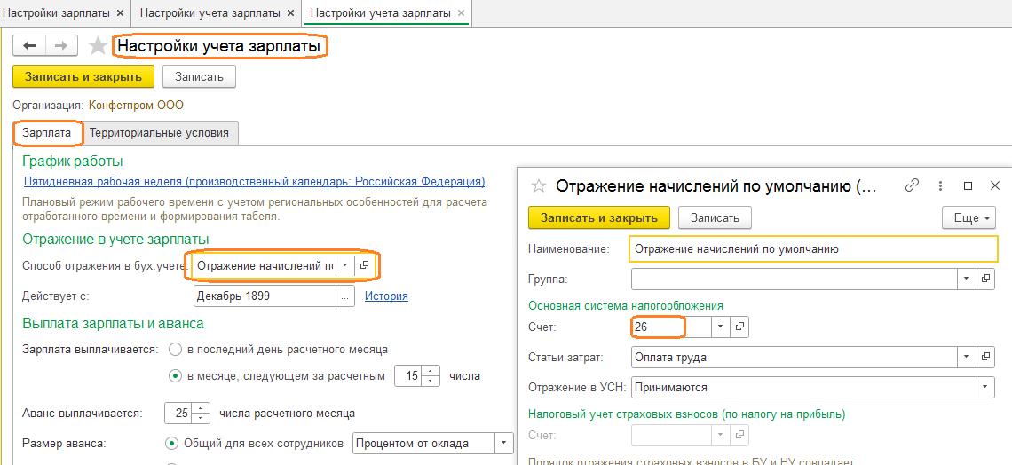Screen dimensions: 1012x465
Task: Click the back navigation arrow
Action: point(29,45)
